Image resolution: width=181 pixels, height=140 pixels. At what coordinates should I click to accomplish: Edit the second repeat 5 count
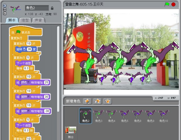[x=28, y=120]
